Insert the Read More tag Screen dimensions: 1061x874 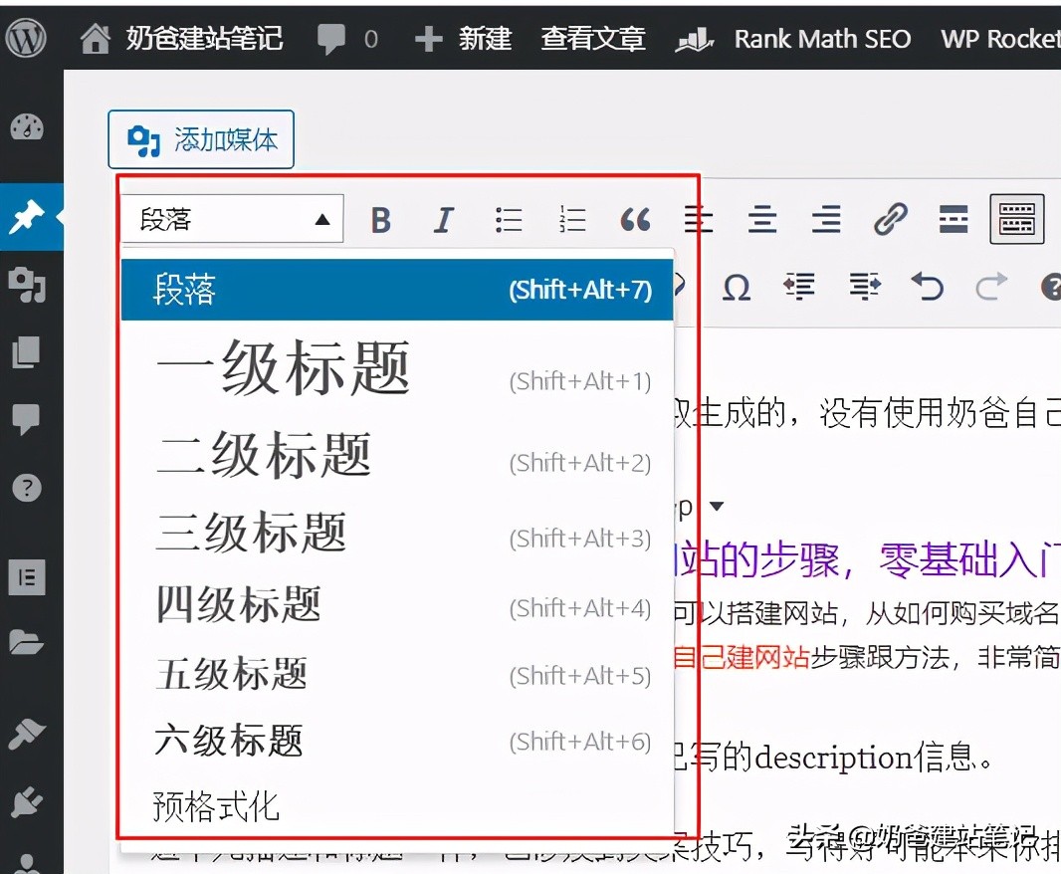pyautogui.click(x=953, y=219)
